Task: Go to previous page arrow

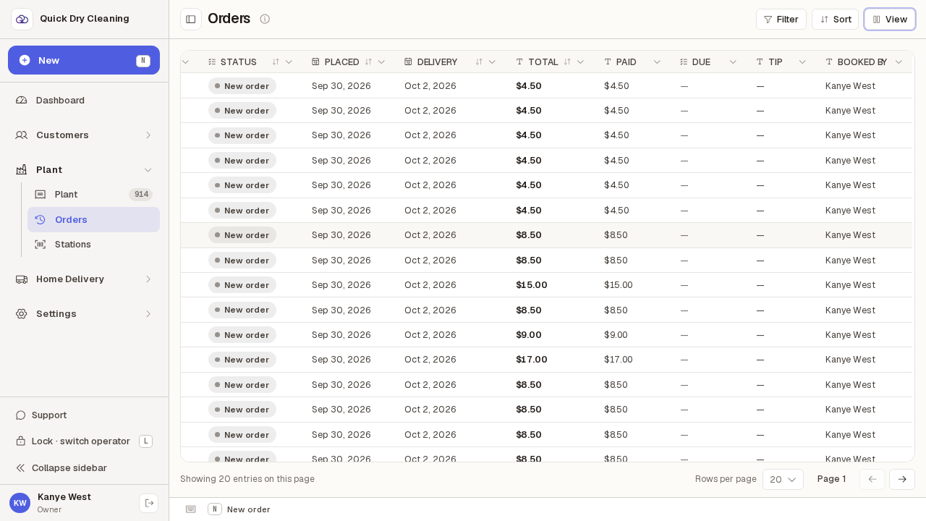Action: click(x=872, y=479)
